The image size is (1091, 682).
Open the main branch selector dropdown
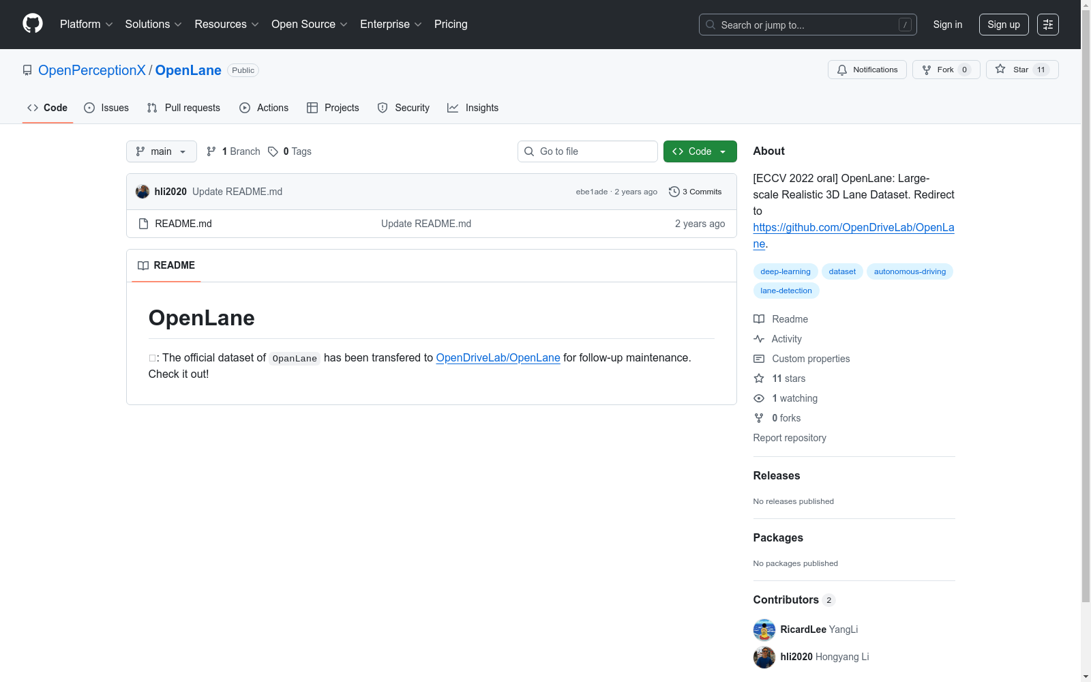tap(162, 151)
